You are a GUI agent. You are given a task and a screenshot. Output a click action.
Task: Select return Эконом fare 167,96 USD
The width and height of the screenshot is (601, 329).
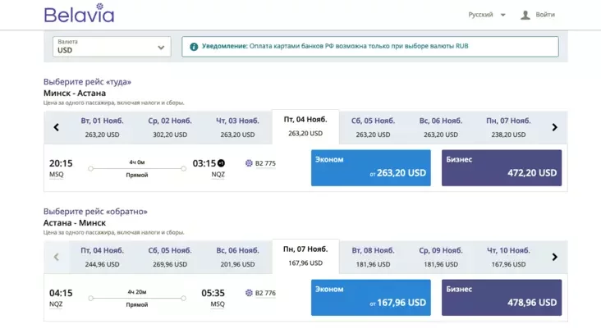[x=371, y=297]
